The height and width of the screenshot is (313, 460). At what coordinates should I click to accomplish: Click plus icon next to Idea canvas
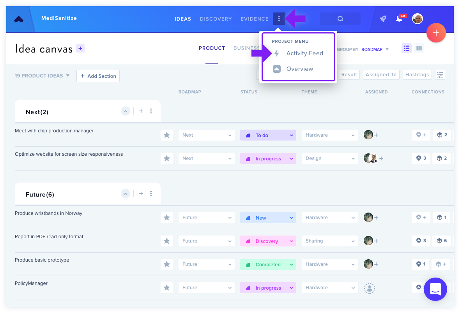80,48
